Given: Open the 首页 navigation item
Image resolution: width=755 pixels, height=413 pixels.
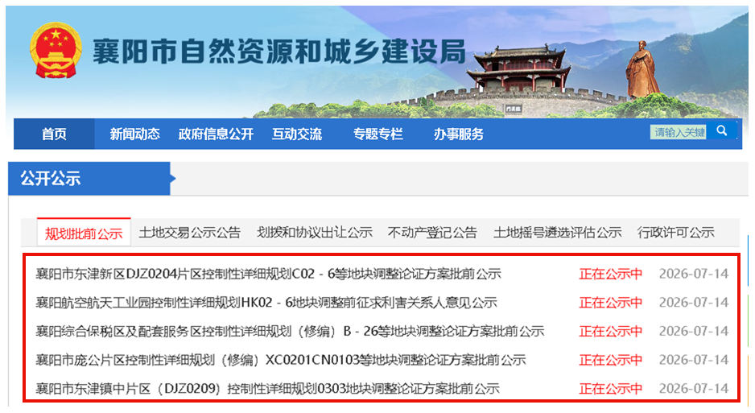Looking at the screenshot, I should (x=54, y=134).
